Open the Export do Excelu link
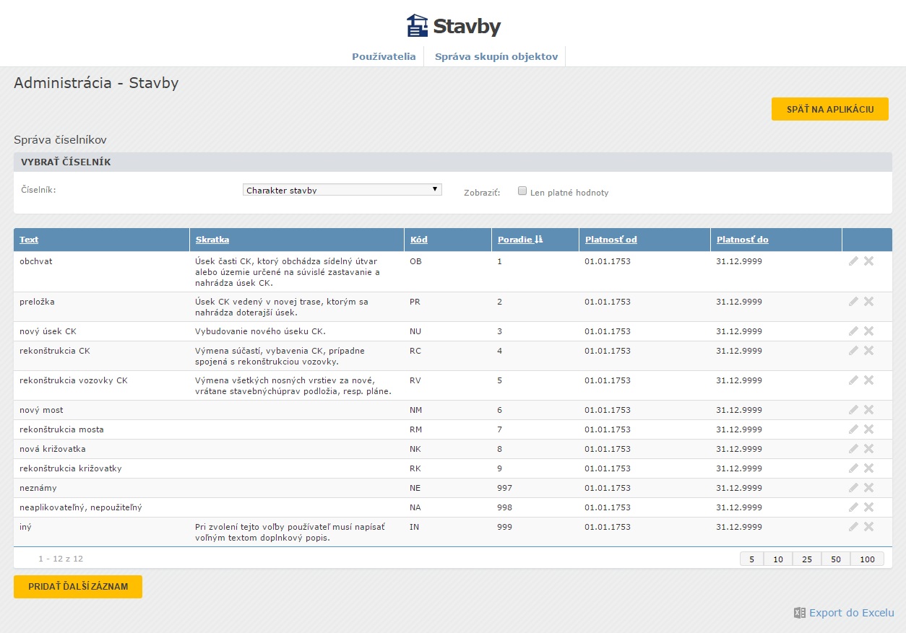Viewport: 906px width, 633px height. (851, 613)
